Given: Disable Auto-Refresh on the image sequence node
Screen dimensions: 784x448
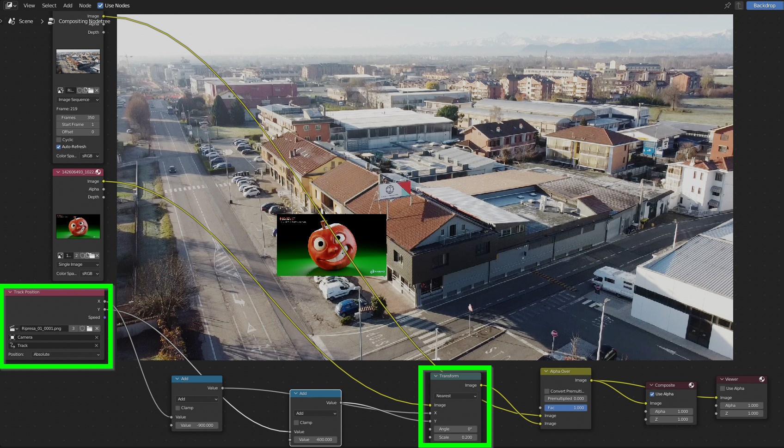Looking at the screenshot, I should click(59, 146).
